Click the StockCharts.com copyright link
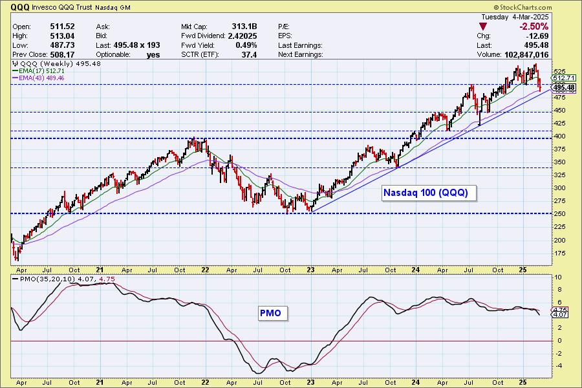 coord(523,7)
